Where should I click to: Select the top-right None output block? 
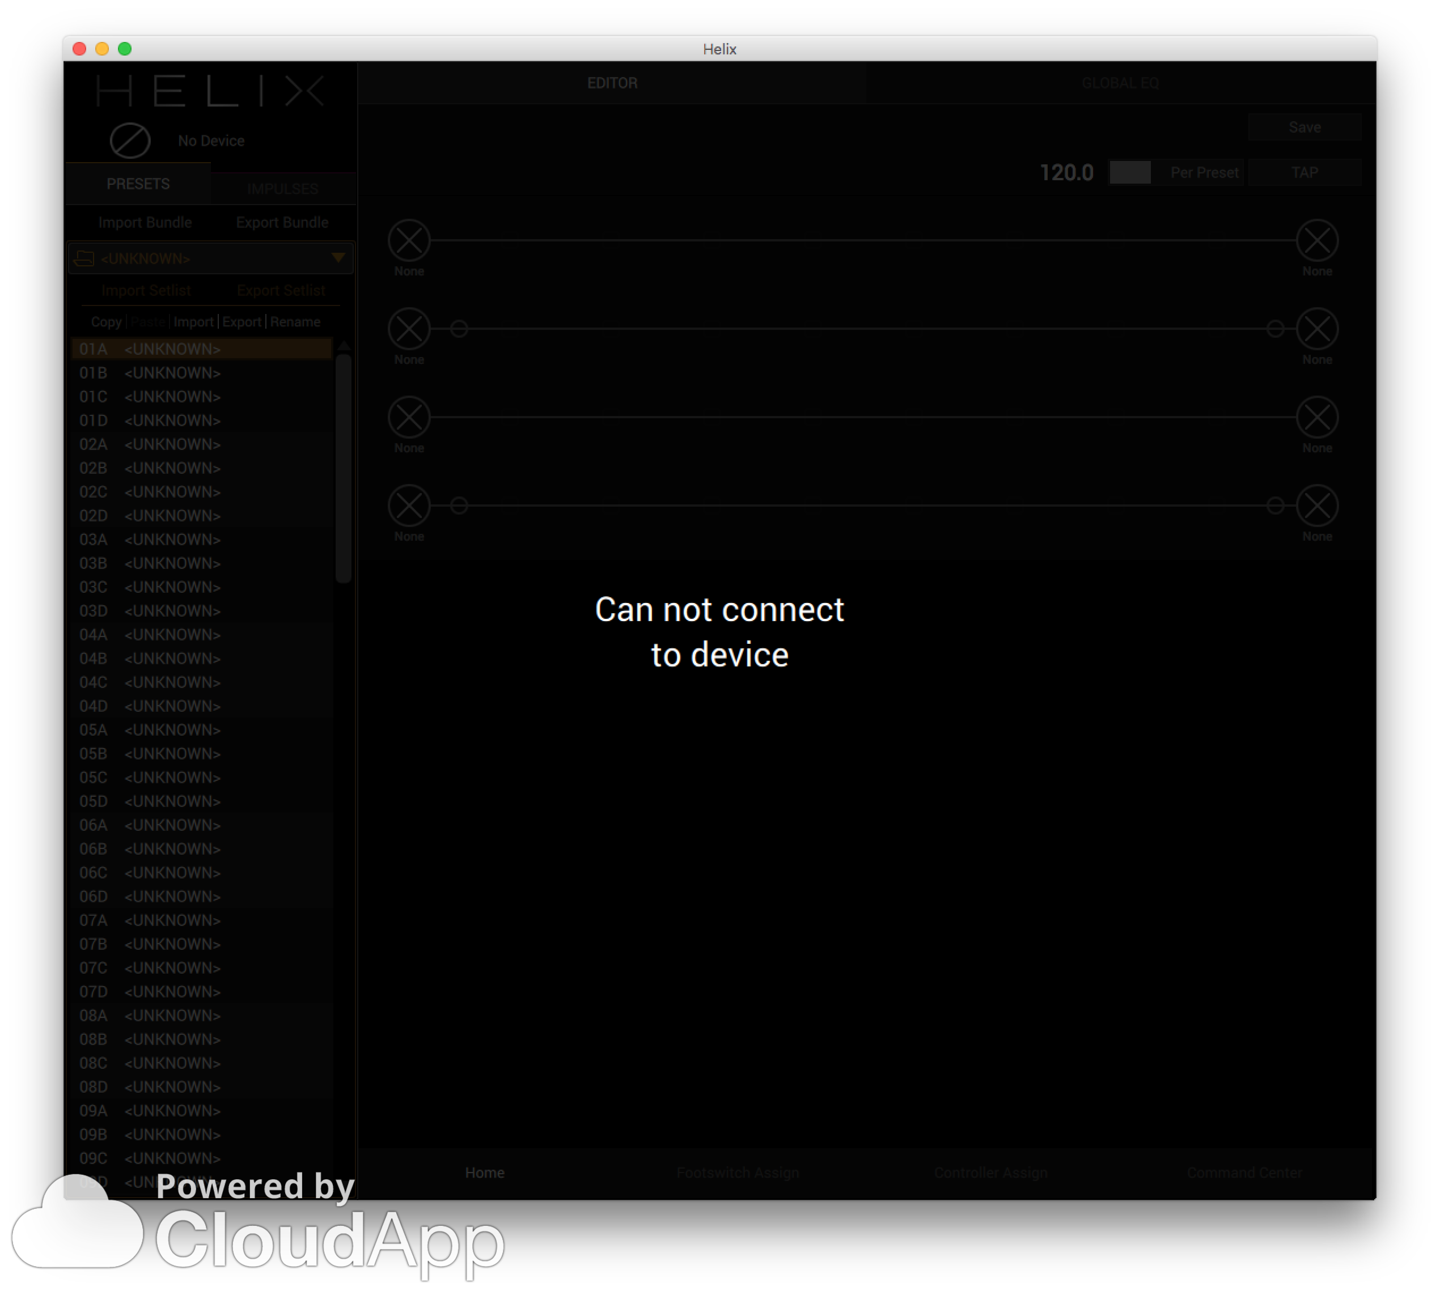pyautogui.click(x=1317, y=241)
